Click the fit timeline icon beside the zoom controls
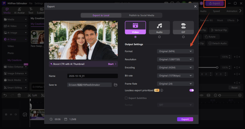This screenshot has width=245, height=129. coord(209,95)
